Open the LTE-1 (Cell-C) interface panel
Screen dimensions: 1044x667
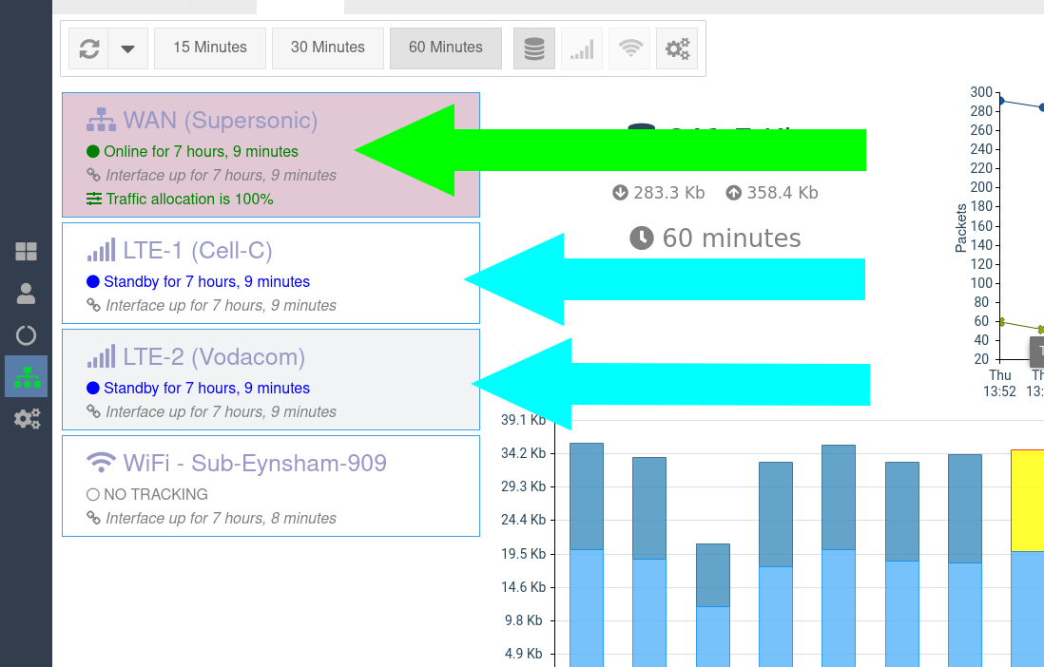click(x=197, y=251)
